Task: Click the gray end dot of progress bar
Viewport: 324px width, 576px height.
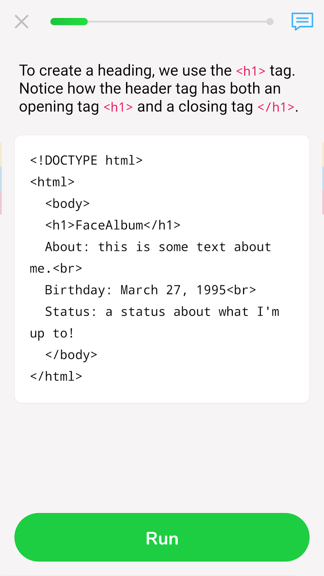Action: pyautogui.click(x=270, y=22)
